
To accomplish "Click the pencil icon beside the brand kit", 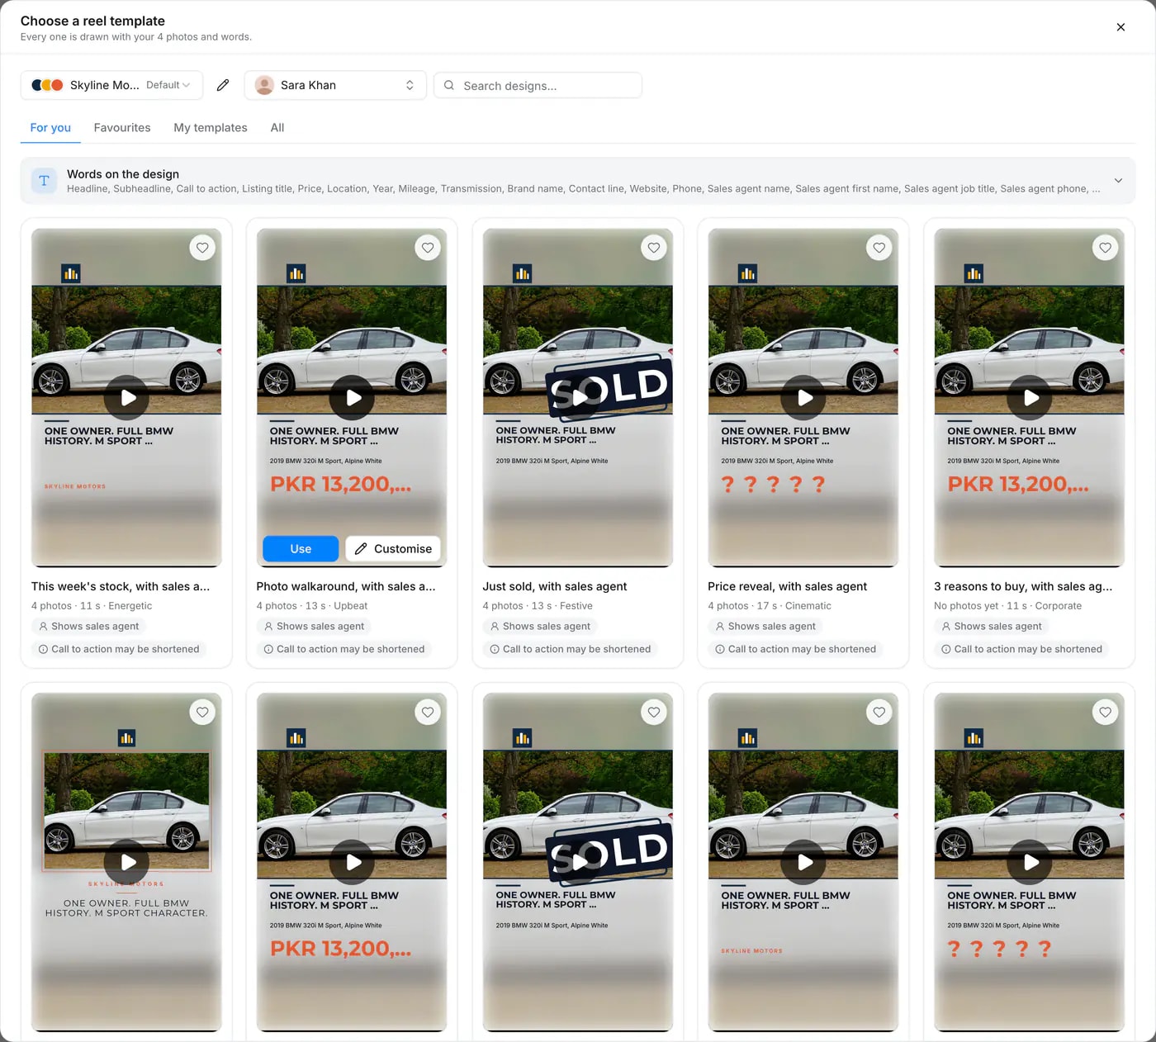I will pos(223,85).
